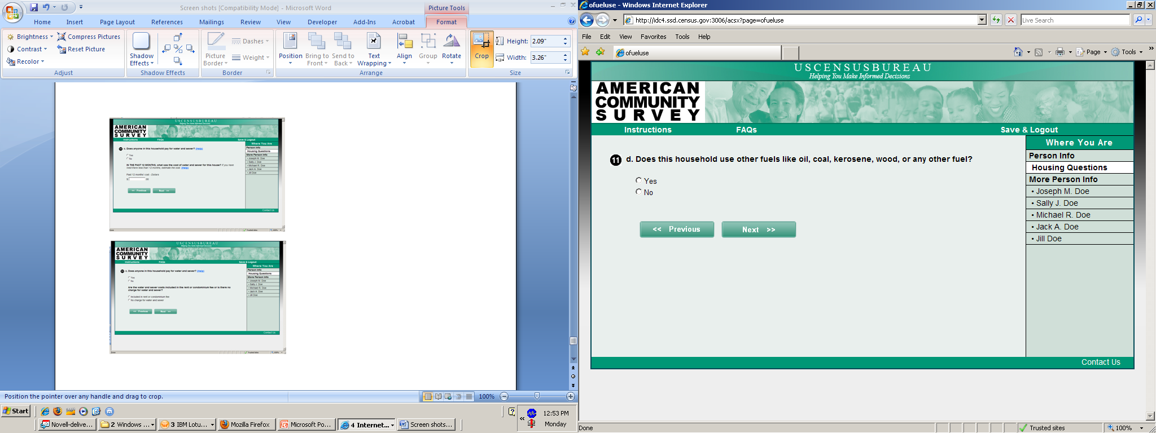Click the Word zoom slider handle
This screenshot has width=1156, height=433.
537,396
